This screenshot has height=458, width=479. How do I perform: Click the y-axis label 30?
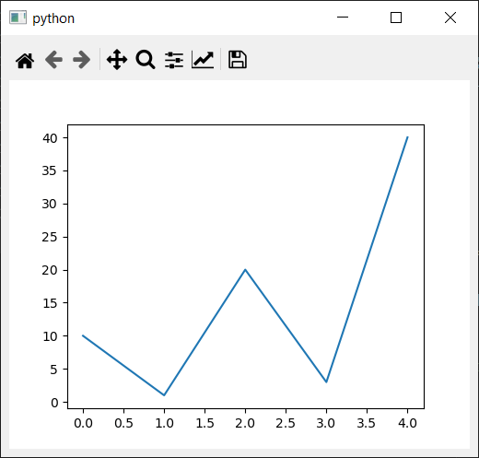tap(50, 204)
